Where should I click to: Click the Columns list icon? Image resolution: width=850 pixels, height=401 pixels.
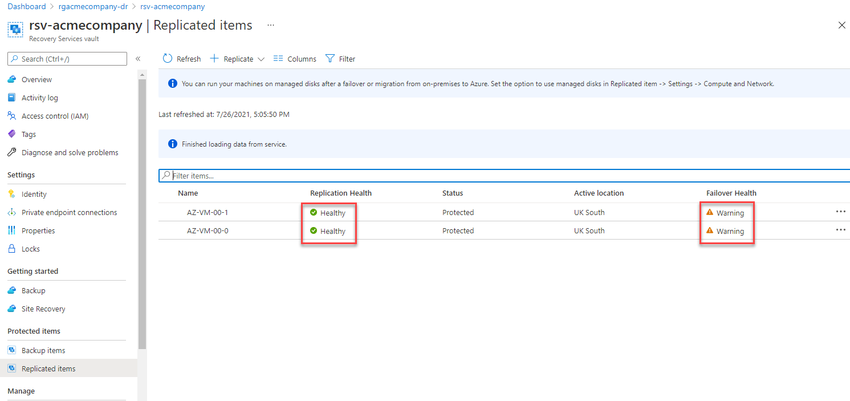coord(278,59)
